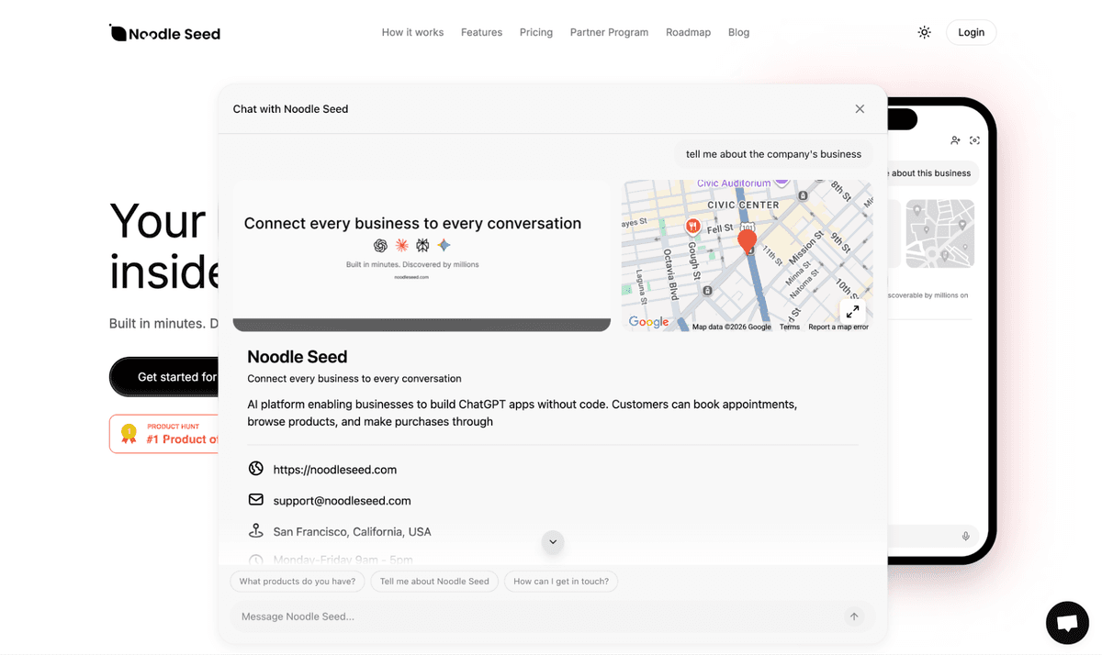
Task: Click the envelope icon beside support email
Action: pyautogui.click(x=256, y=500)
